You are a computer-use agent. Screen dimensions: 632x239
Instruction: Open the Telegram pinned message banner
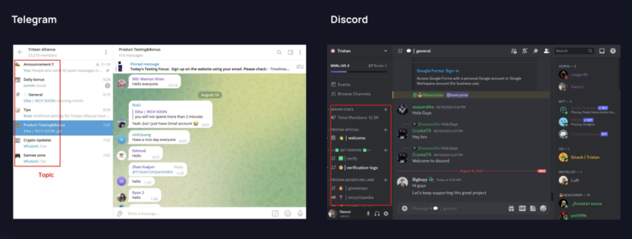[209, 66]
